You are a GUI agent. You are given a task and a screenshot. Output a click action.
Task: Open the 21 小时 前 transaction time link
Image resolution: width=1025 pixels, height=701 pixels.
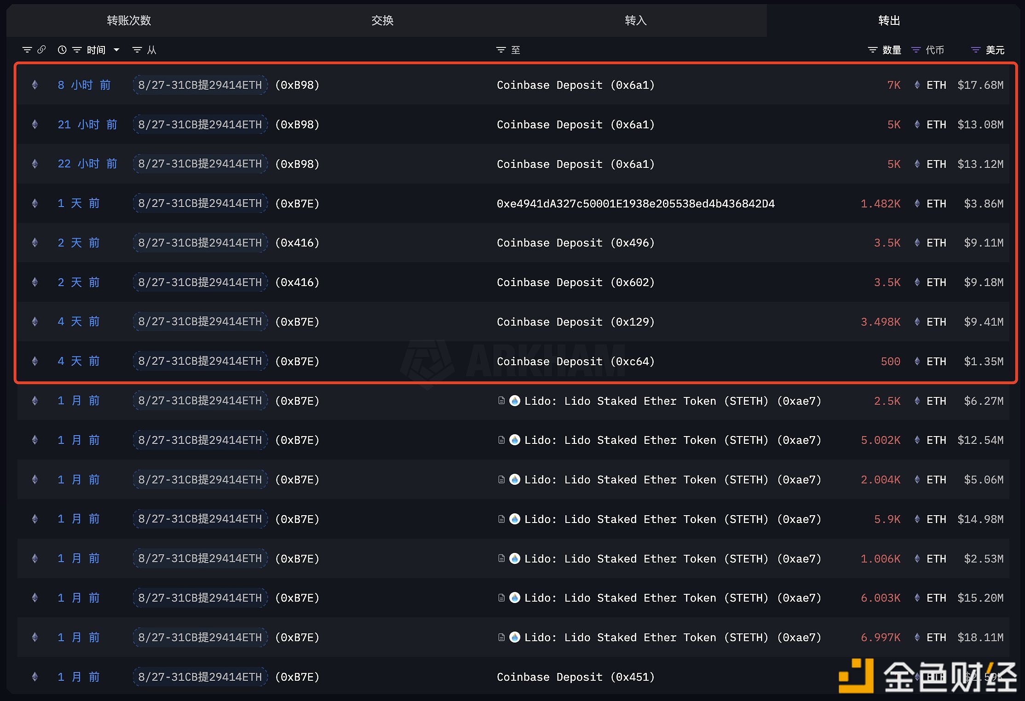pyautogui.click(x=87, y=125)
